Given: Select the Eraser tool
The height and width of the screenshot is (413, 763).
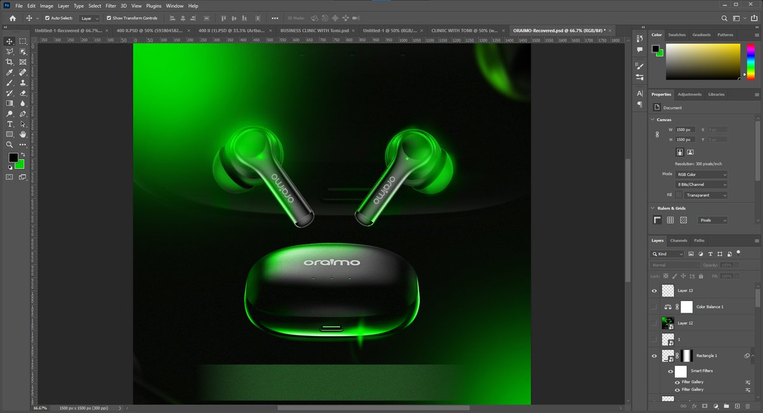Looking at the screenshot, I should tap(23, 93).
